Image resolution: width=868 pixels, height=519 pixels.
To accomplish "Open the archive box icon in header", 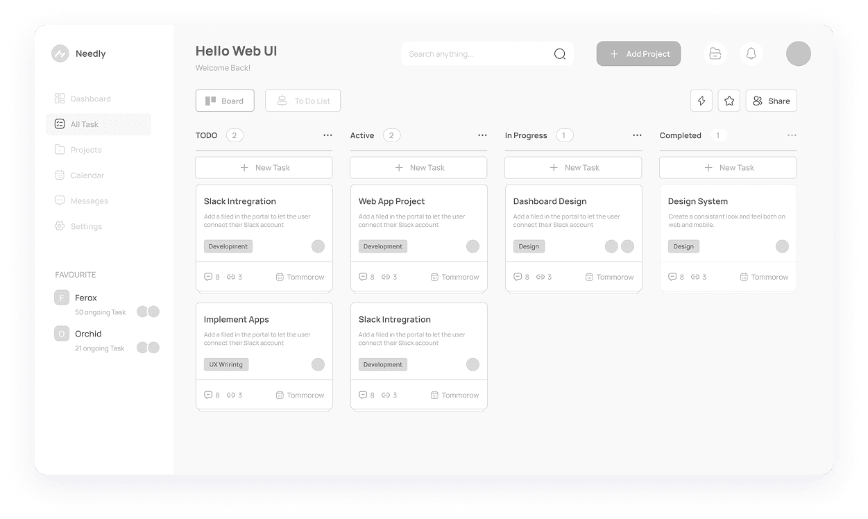I will (x=715, y=54).
